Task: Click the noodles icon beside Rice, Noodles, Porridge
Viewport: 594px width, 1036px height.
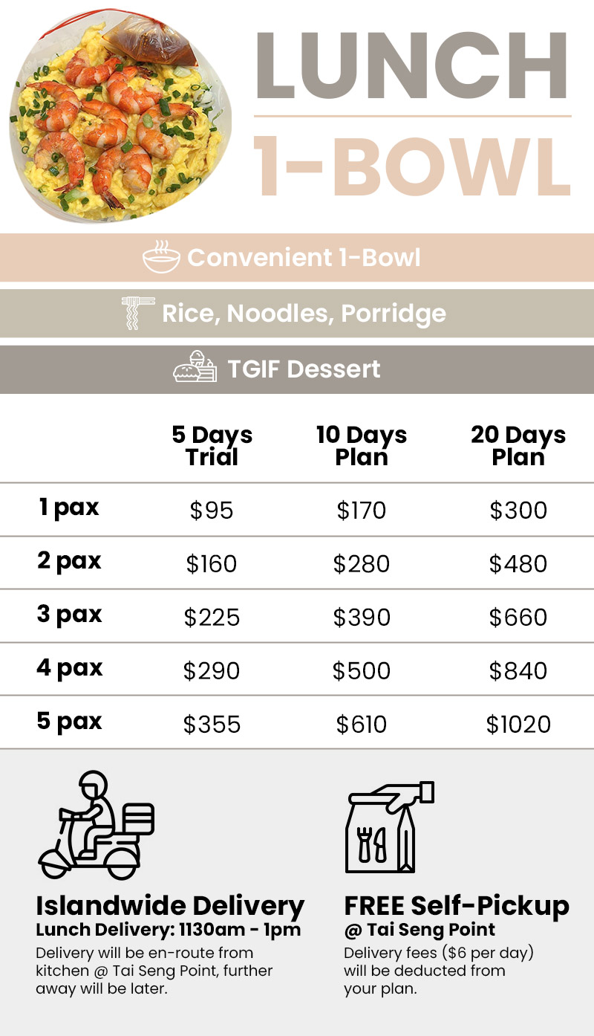Action: coord(138,313)
